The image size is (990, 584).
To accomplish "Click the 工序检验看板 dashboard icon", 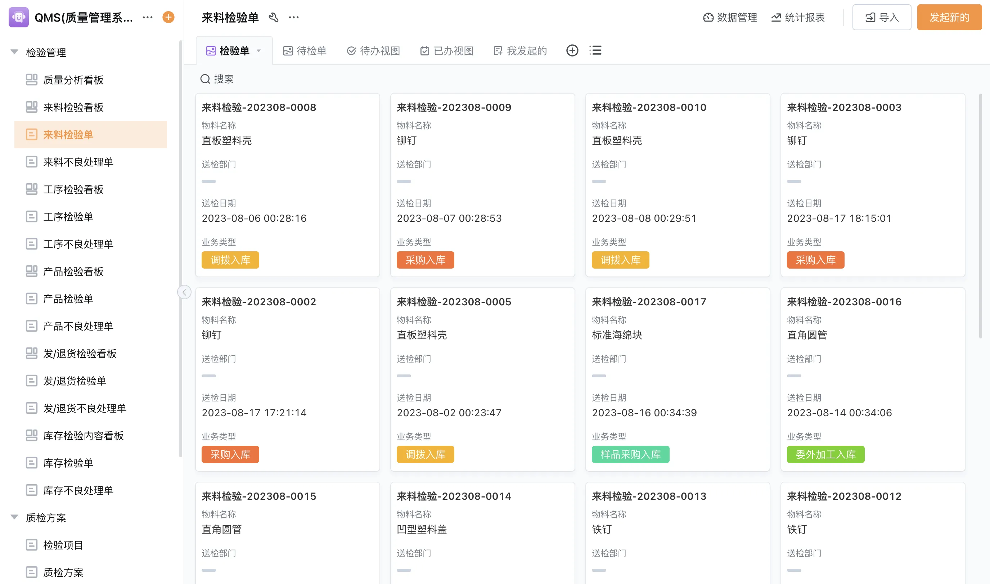I will 31,189.
